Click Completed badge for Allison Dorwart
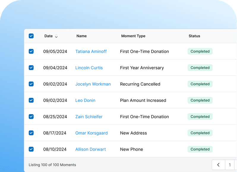 (200, 149)
